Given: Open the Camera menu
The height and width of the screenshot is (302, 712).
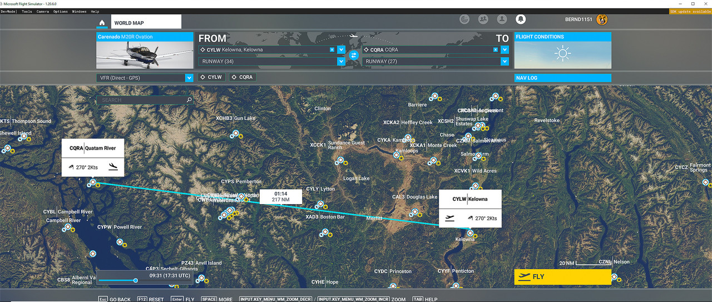Looking at the screenshot, I should click(43, 11).
